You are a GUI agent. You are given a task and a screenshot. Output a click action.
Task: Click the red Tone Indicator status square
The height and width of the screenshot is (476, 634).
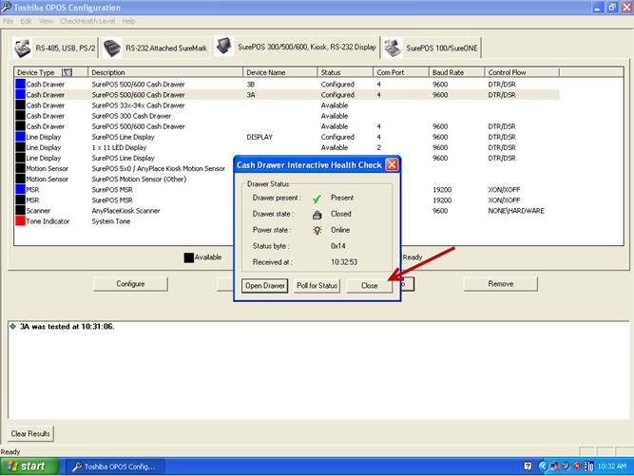(x=20, y=221)
